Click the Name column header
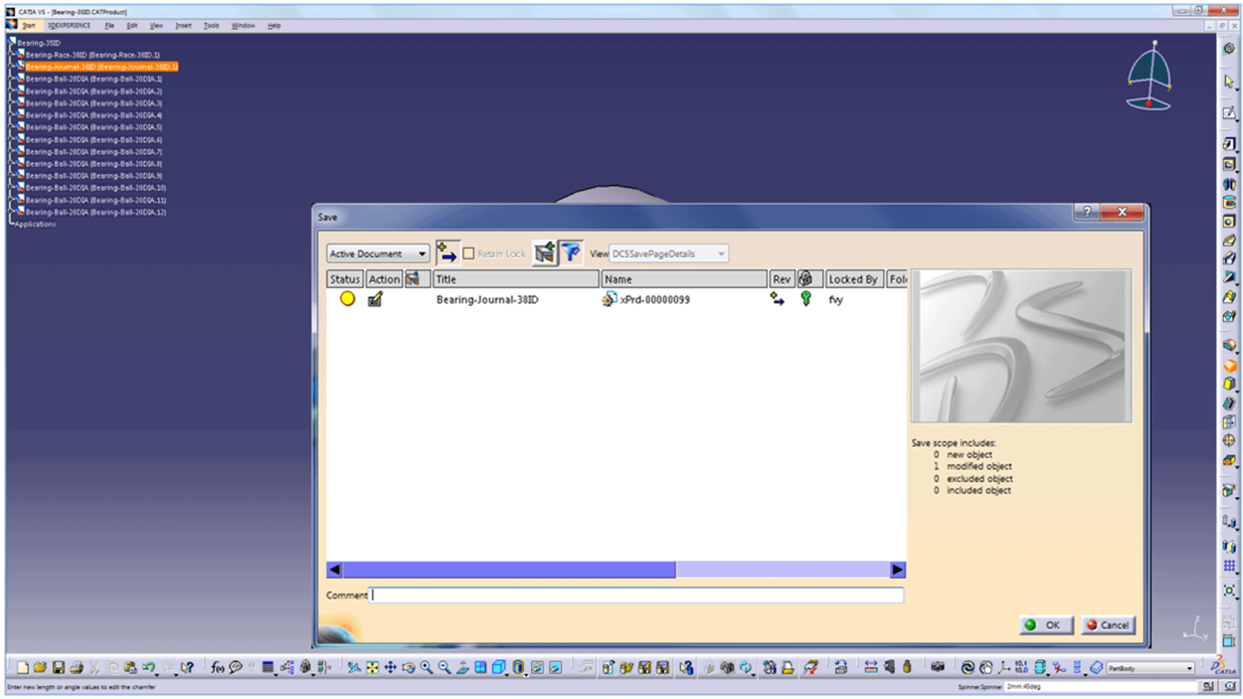 pyautogui.click(x=684, y=279)
